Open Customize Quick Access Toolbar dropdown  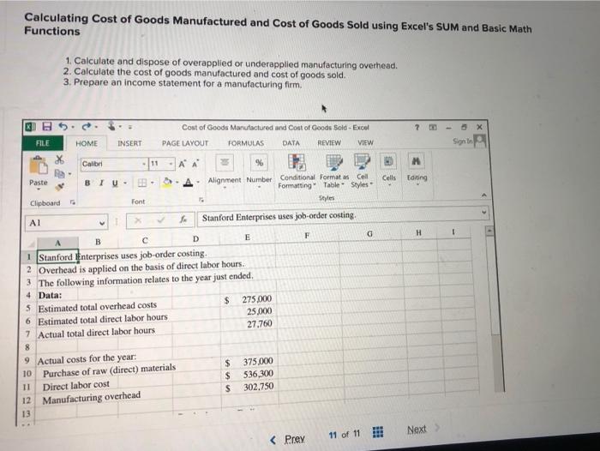(x=130, y=127)
